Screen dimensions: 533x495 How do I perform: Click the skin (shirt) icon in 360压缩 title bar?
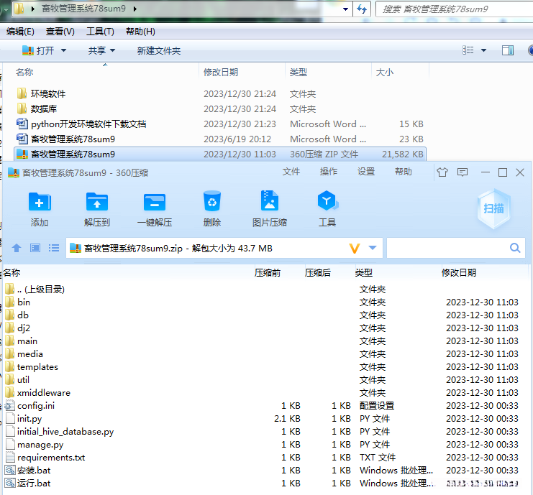(x=442, y=172)
